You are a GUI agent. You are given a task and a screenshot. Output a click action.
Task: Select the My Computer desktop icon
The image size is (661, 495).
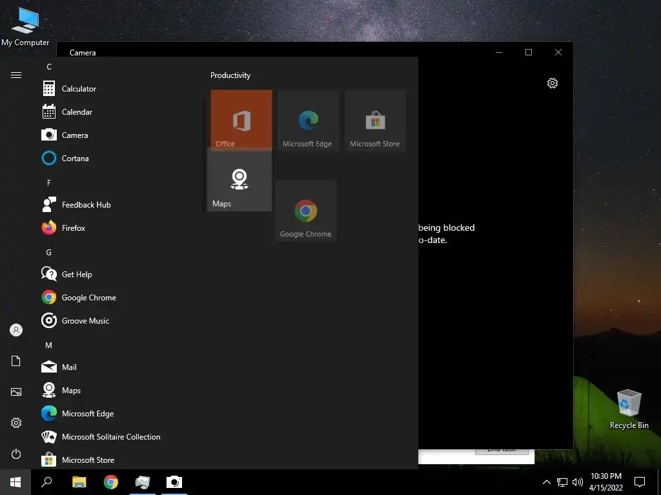point(25,26)
